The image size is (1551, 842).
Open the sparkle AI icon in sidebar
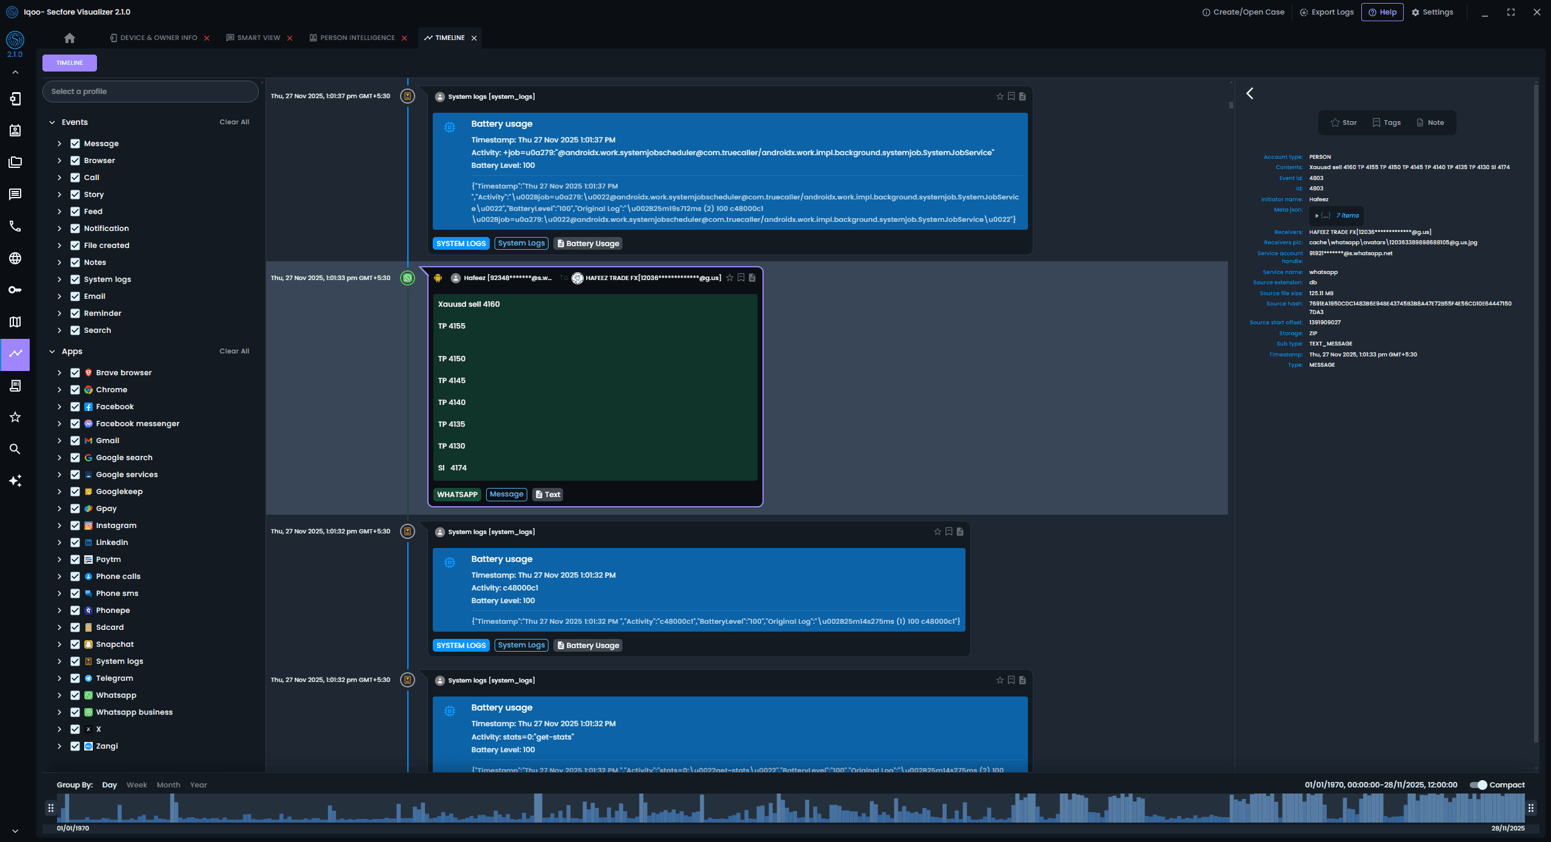tap(15, 481)
